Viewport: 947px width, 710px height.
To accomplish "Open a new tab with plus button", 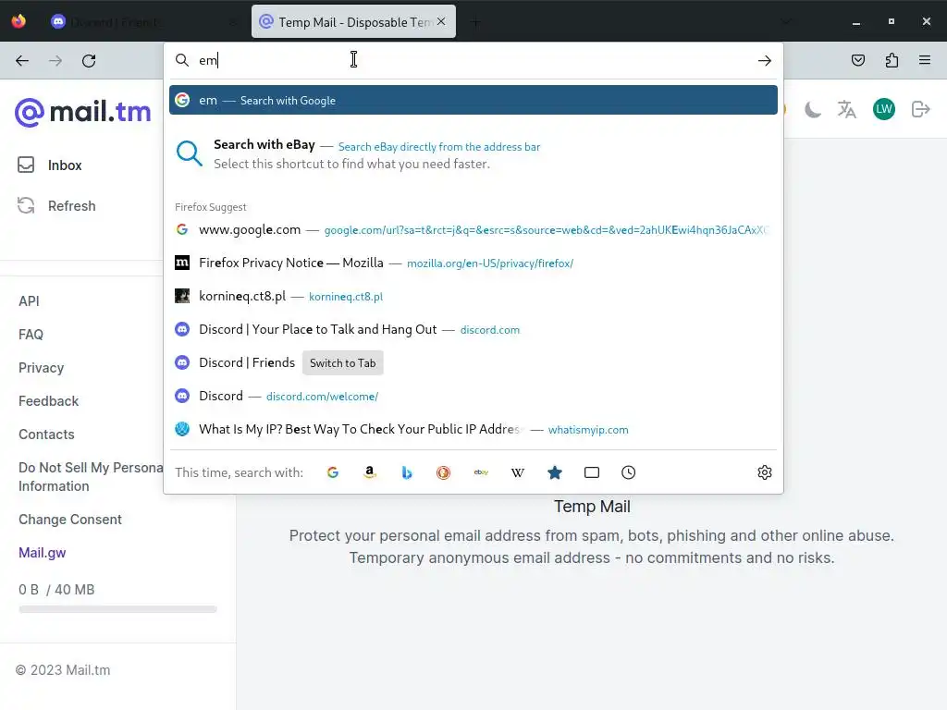I will 476,22.
